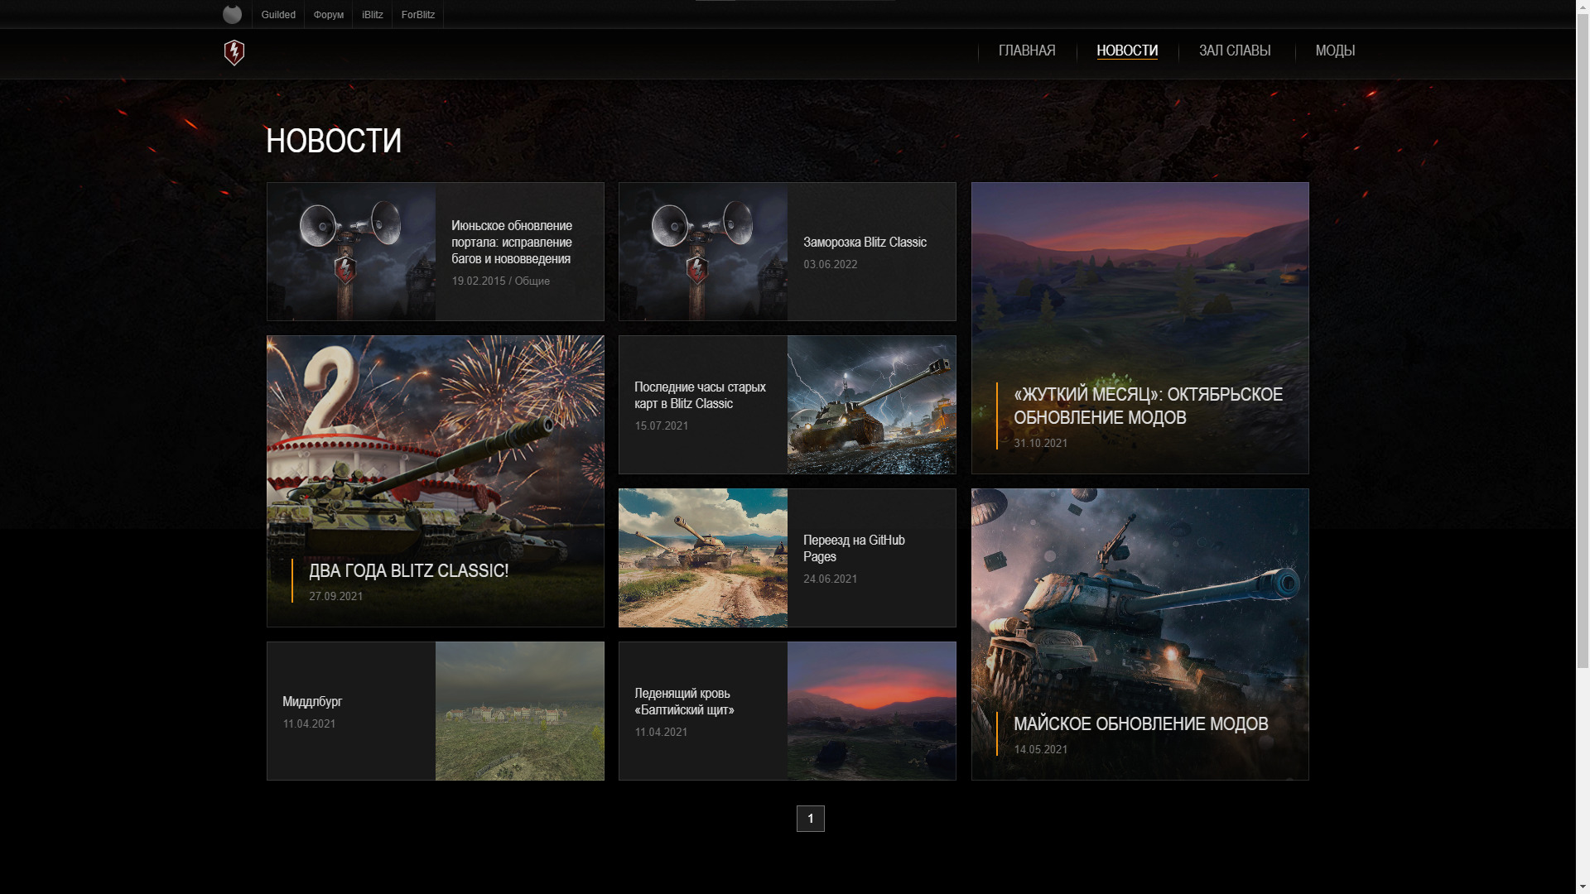Click the lightning tank thumbnail image
Viewport: 1590px width, 894px height.
(x=871, y=405)
